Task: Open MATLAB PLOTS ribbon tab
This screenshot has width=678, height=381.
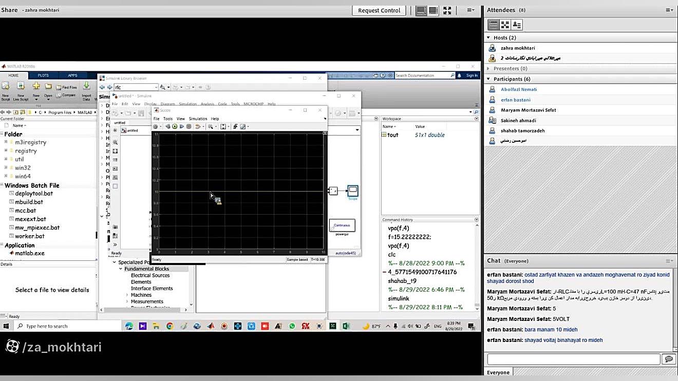Action: click(43, 75)
